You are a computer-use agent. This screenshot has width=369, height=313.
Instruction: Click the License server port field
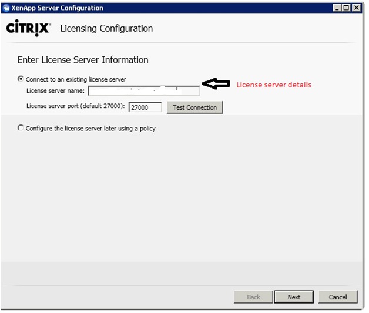(x=145, y=107)
